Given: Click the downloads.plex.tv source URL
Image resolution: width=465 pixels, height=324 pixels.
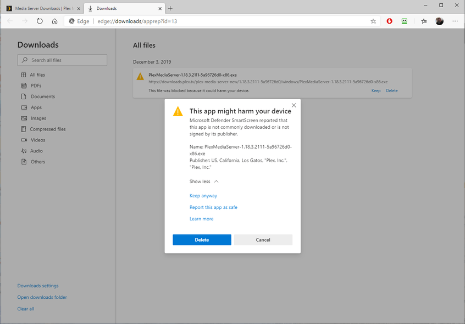Looking at the screenshot, I should pos(268,82).
